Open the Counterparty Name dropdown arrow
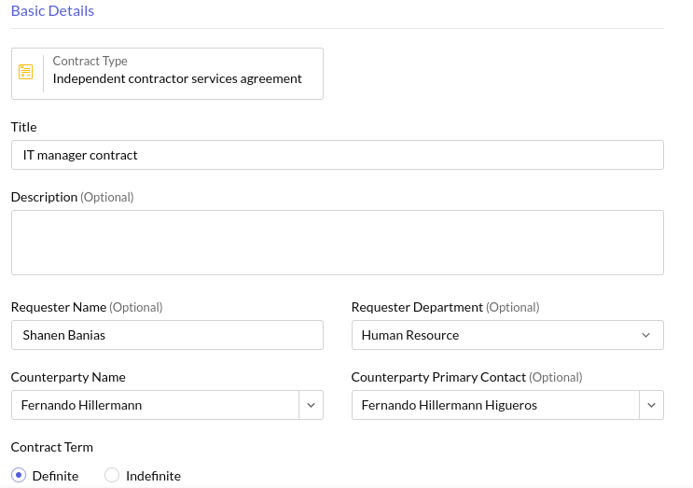This screenshot has height=488, width=693. [311, 405]
